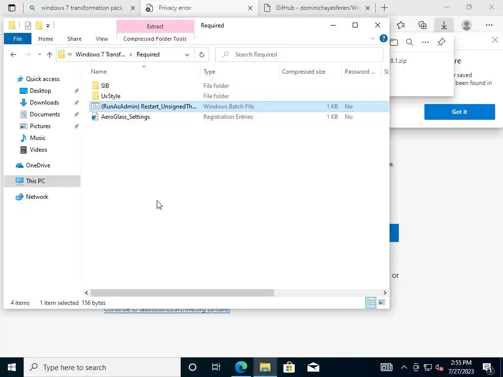
Task: Switch to Large icons view layout
Action: pyautogui.click(x=382, y=302)
